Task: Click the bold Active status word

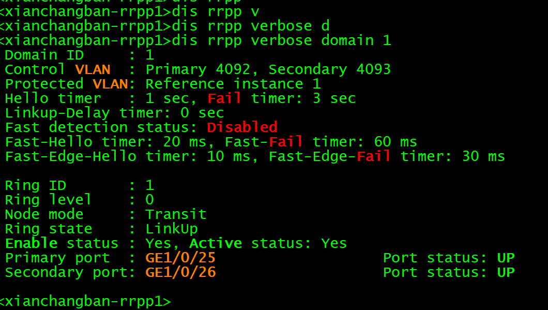Action: pyautogui.click(x=216, y=243)
